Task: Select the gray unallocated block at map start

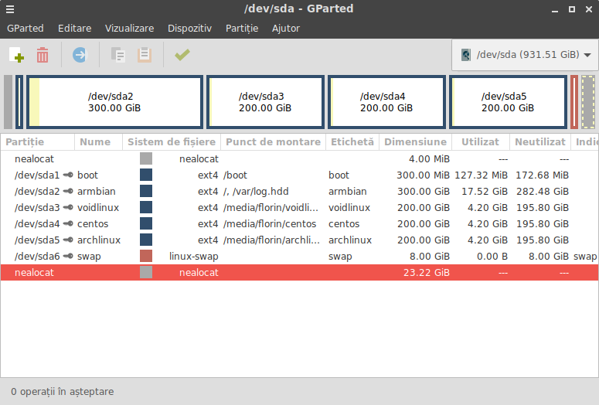Action: click(8, 102)
